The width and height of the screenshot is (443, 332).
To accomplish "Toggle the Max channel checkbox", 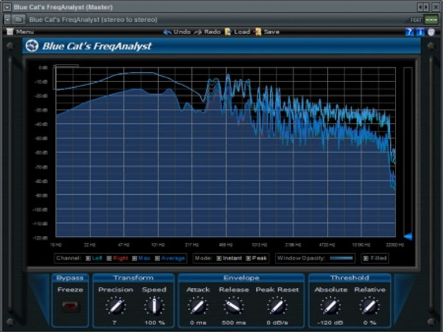I will coord(135,258).
